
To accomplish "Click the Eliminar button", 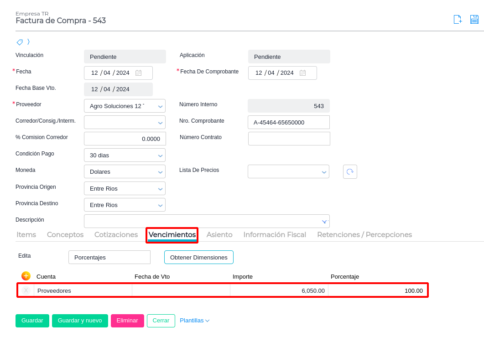I will click(127, 321).
